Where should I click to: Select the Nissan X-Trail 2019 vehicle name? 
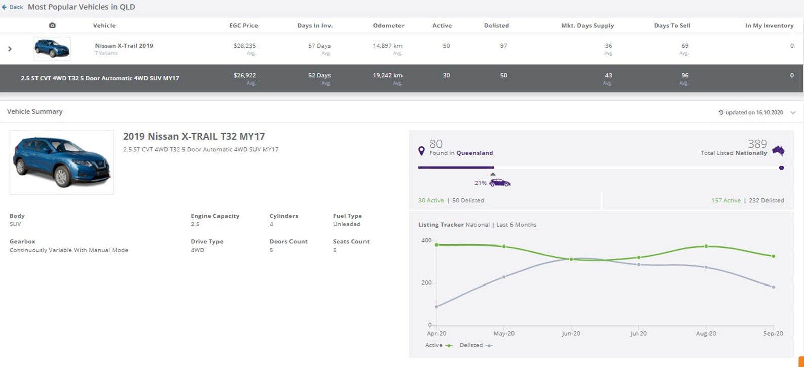(124, 45)
